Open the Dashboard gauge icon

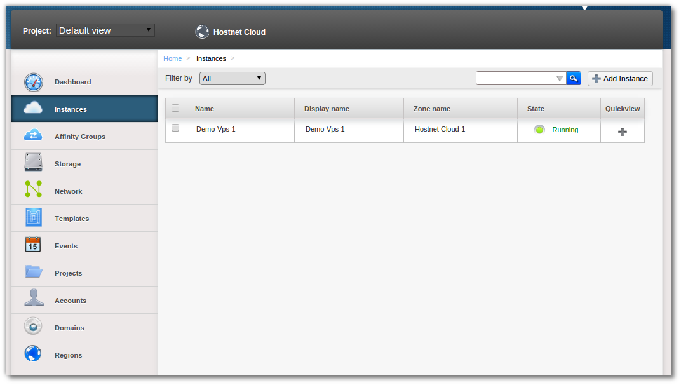33,82
